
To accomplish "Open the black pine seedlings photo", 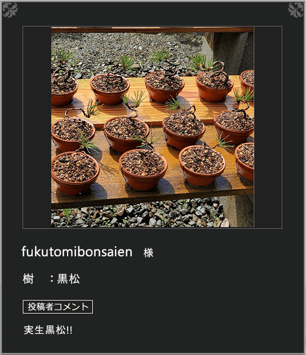I will [152, 127].
